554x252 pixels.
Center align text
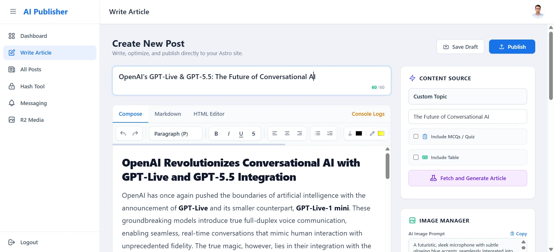tap(287, 133)
